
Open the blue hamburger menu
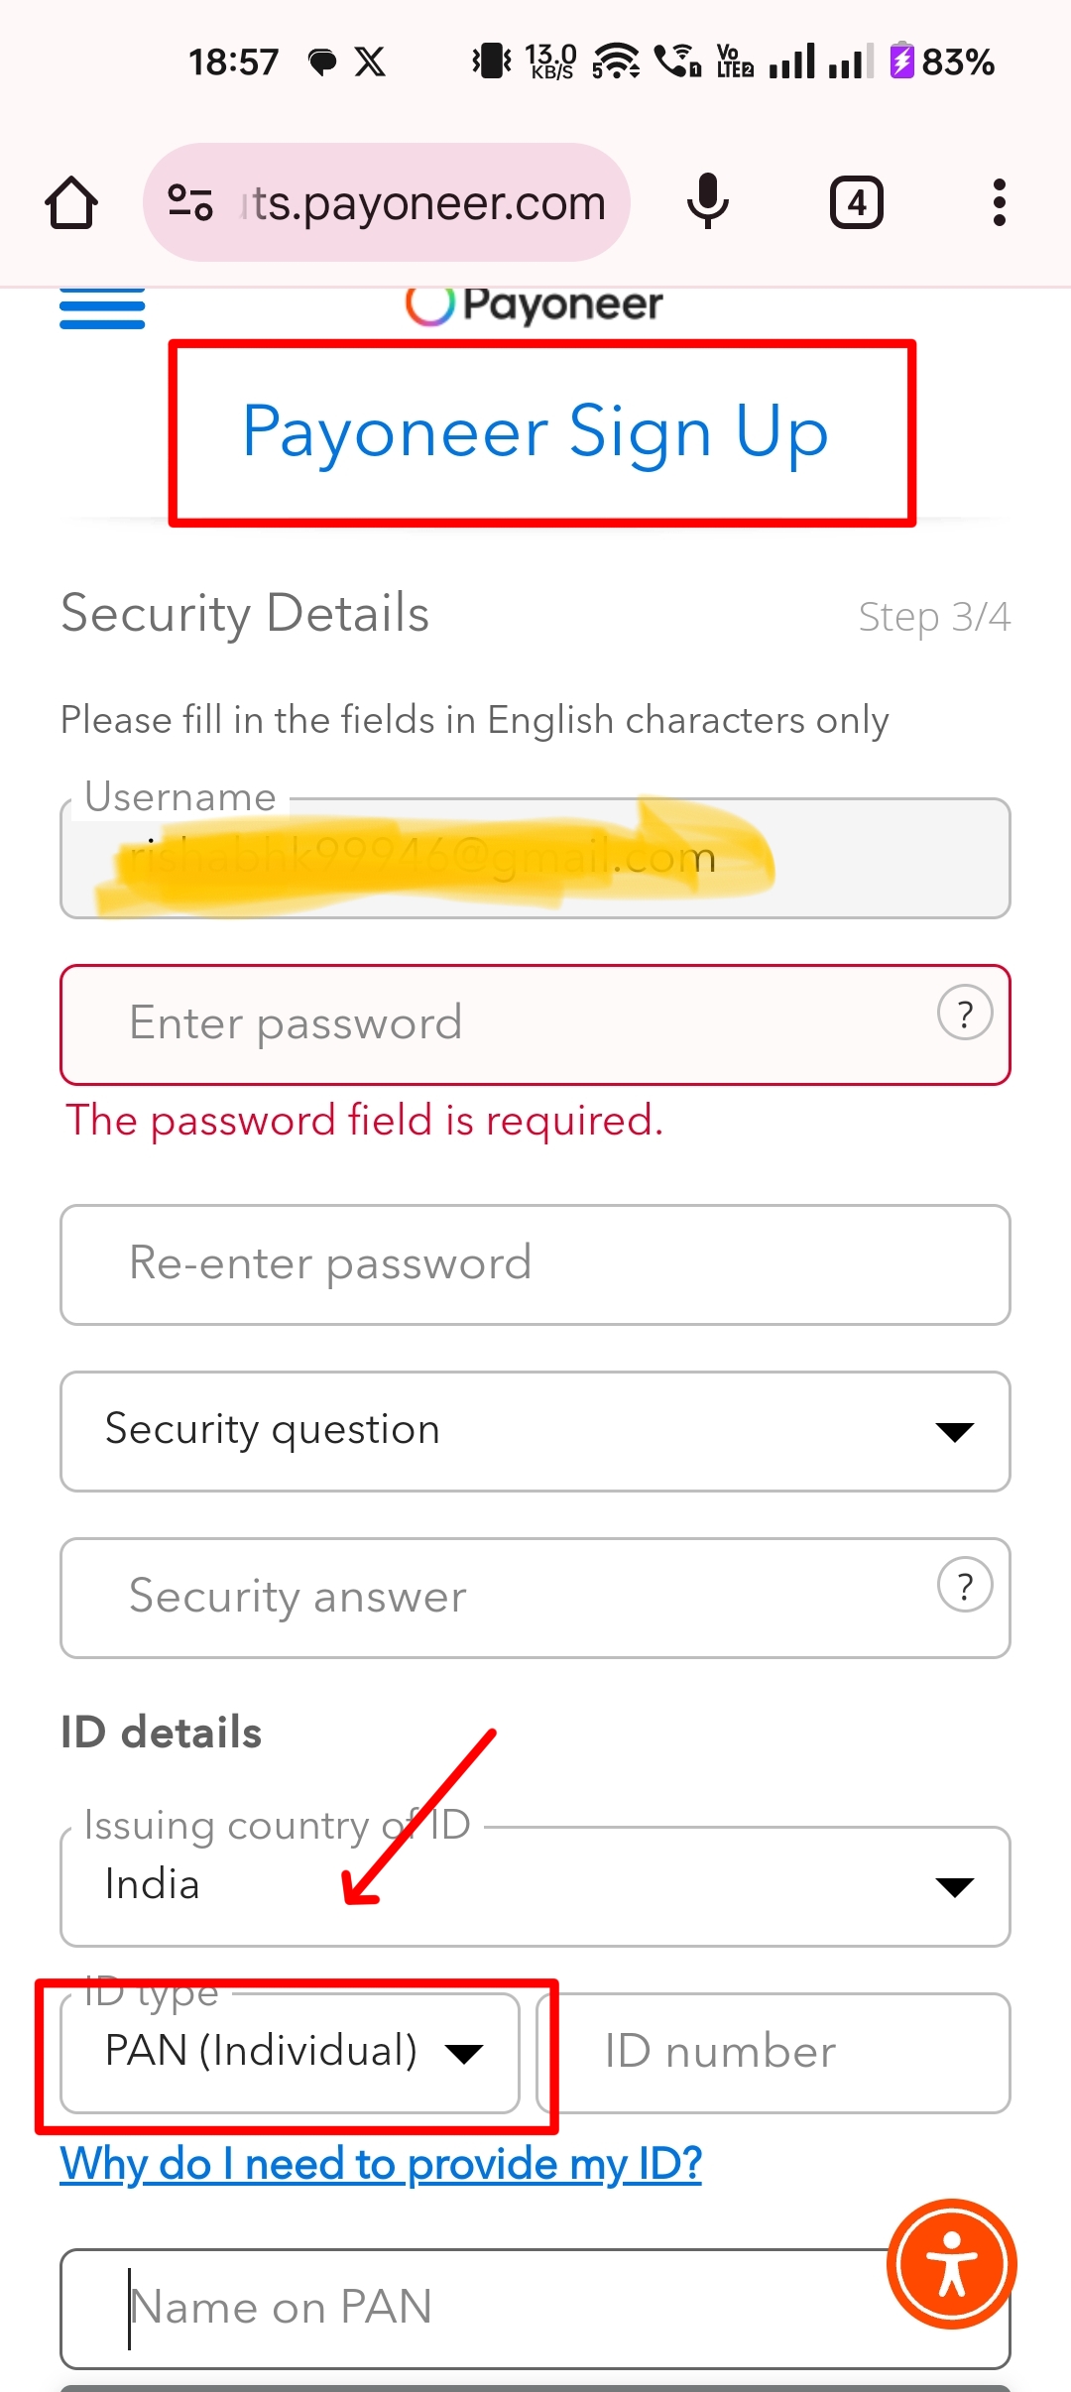click(102, 308)
